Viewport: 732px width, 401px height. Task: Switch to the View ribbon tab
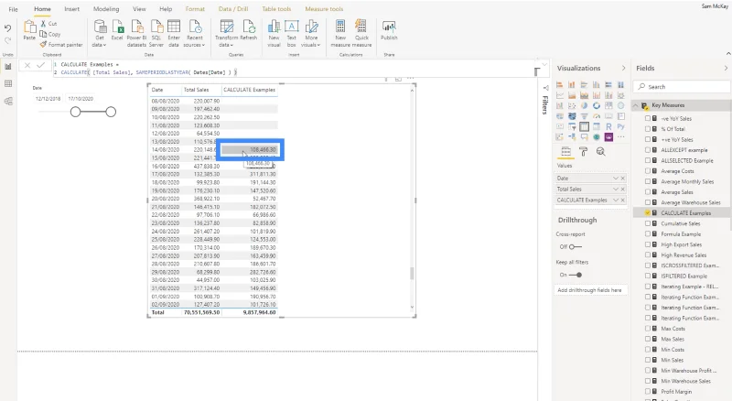pos(139,9)
